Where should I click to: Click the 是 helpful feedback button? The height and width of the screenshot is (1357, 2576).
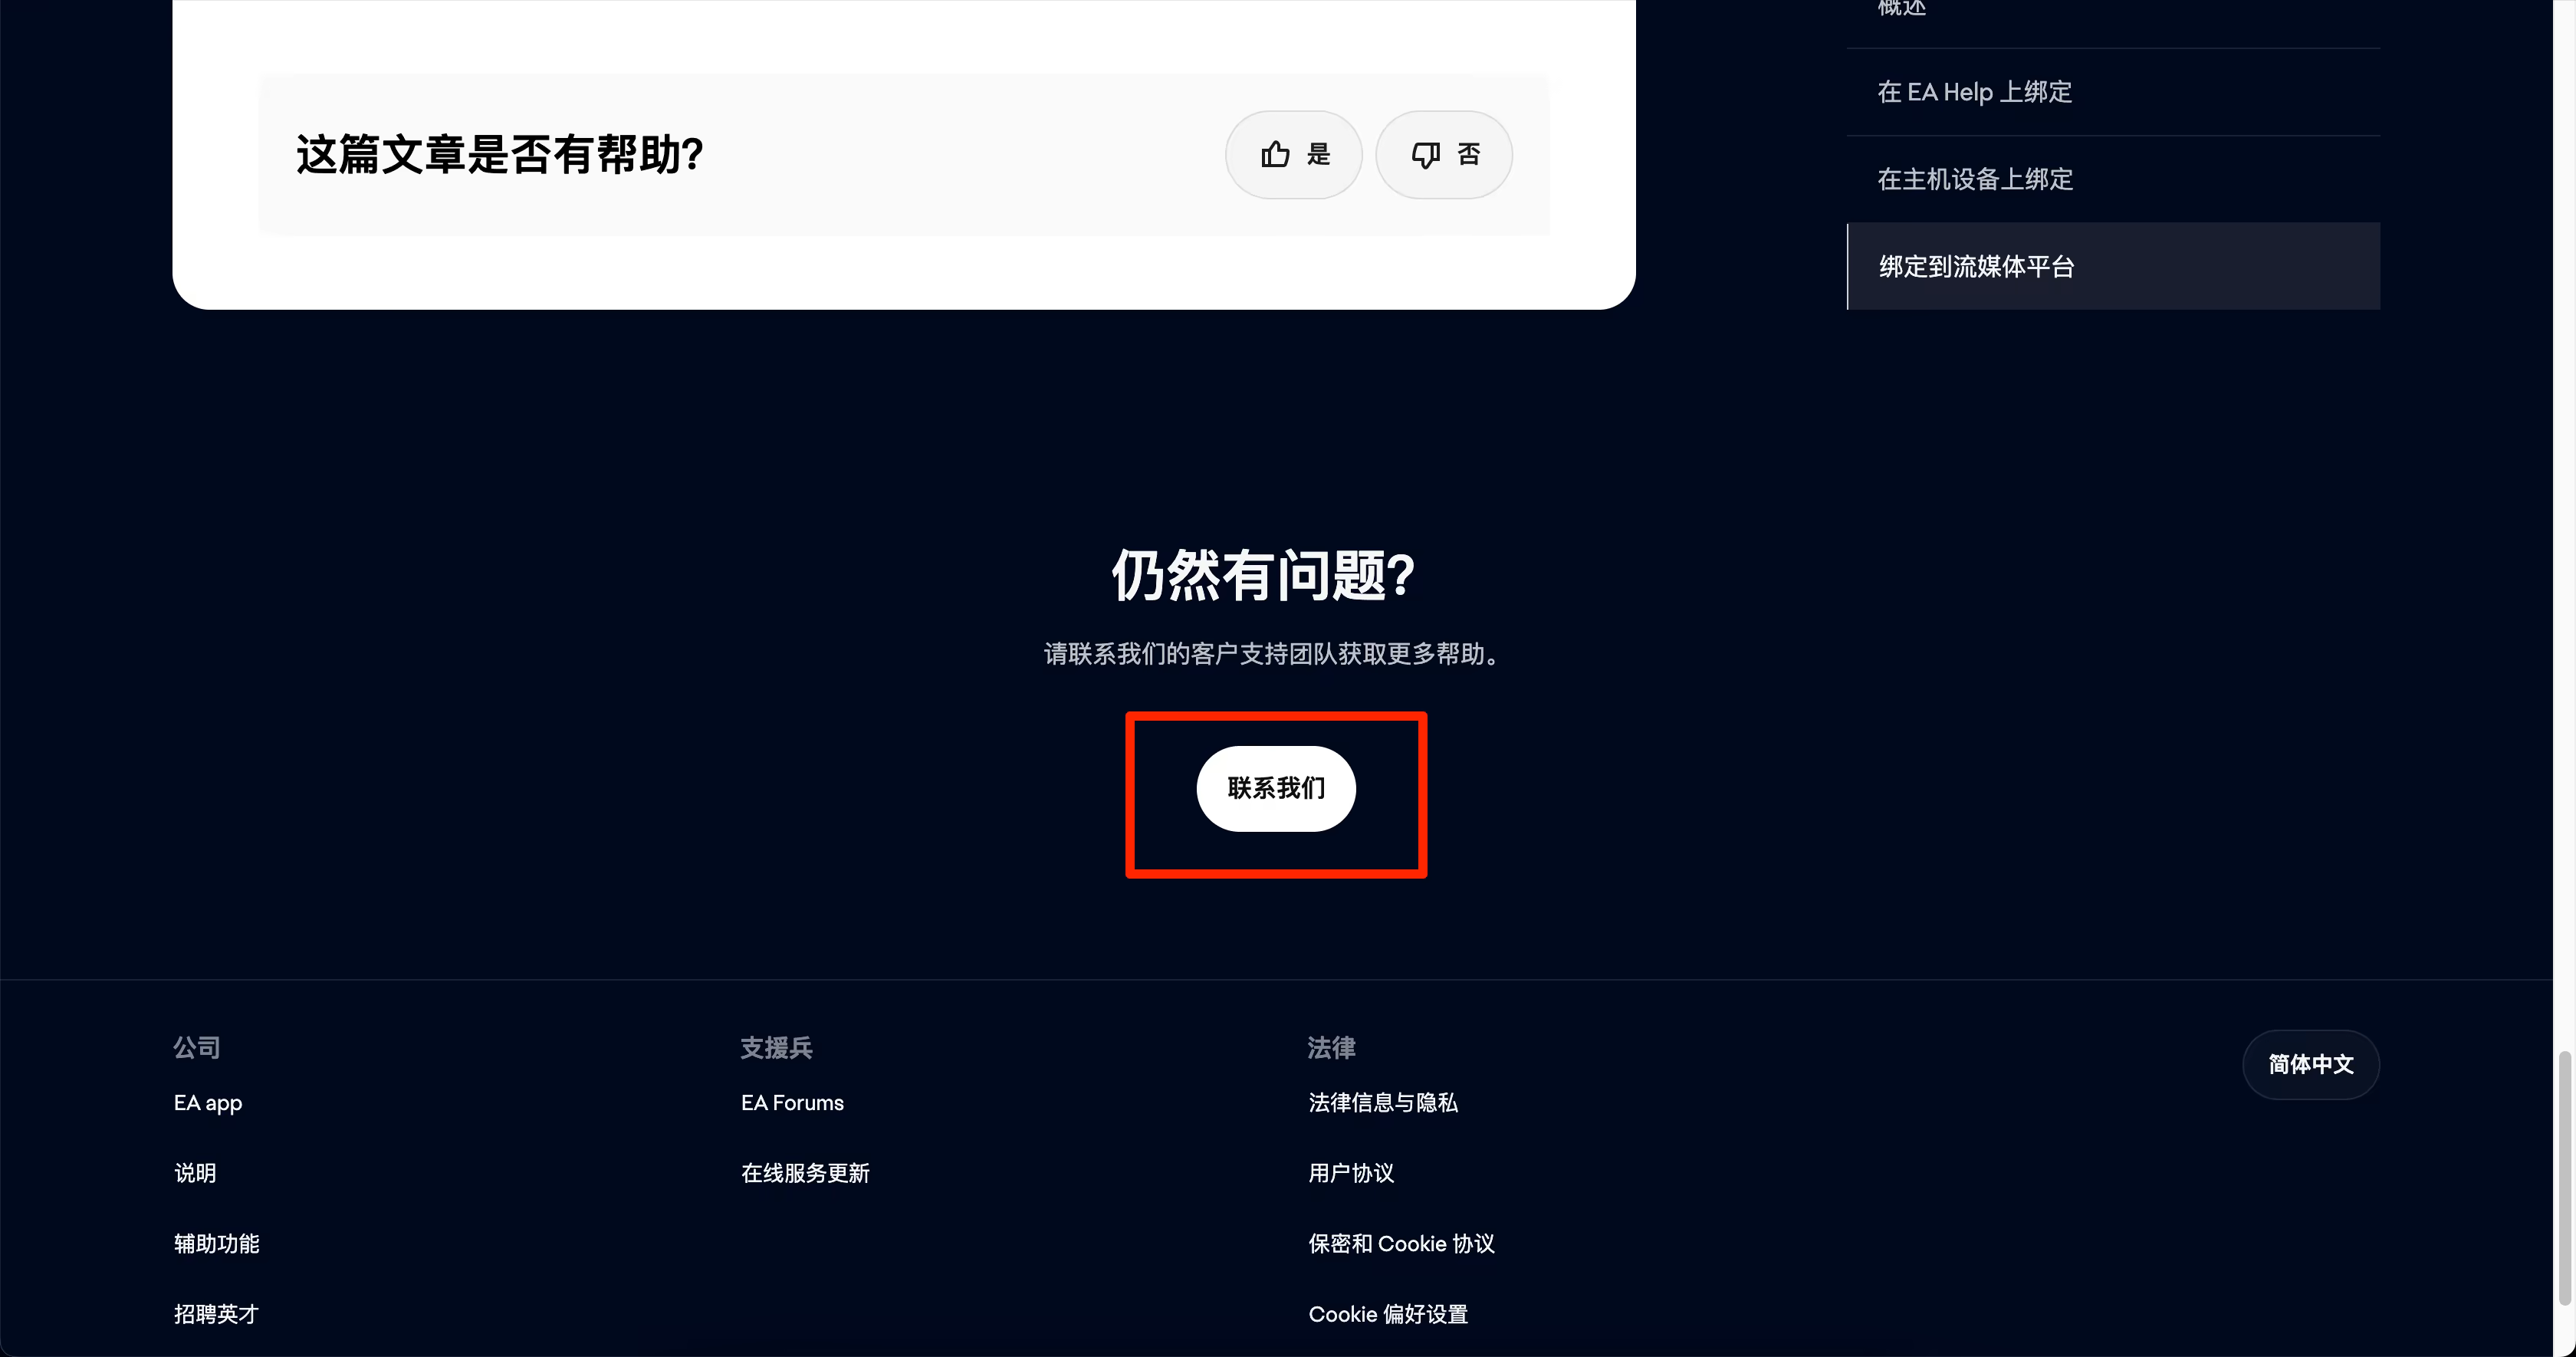coord(1293,155)
